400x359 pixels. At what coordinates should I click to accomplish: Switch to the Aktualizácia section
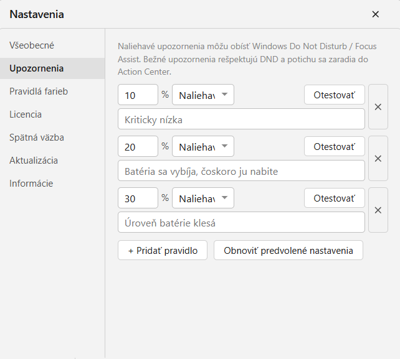52,161
